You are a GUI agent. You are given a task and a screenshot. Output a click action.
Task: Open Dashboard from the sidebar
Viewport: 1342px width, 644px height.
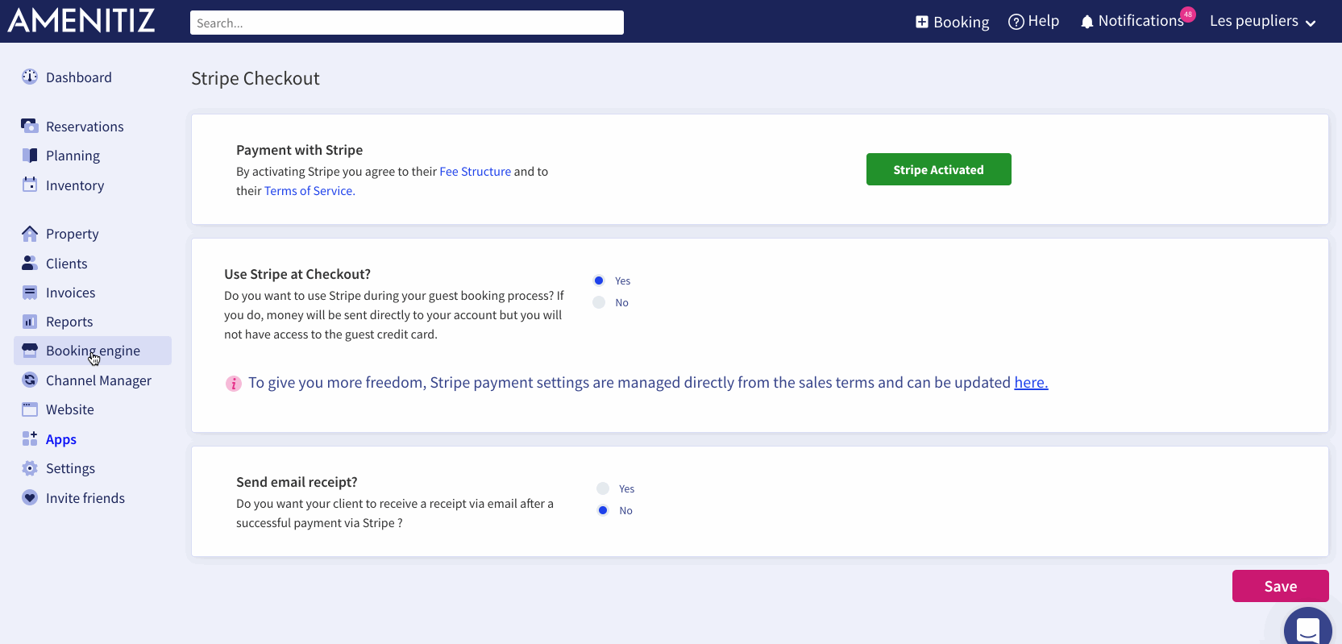79,77
